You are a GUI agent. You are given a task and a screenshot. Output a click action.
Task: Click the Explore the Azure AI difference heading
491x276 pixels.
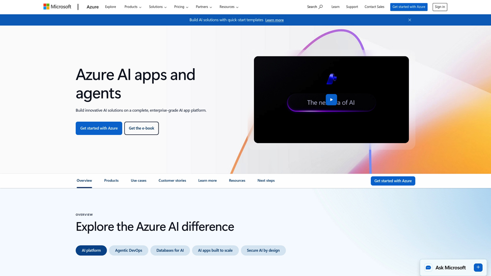click(x=155, y=226)
